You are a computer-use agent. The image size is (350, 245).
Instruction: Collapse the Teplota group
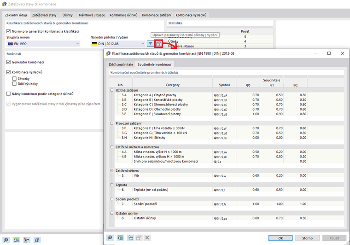pos(112,185)
